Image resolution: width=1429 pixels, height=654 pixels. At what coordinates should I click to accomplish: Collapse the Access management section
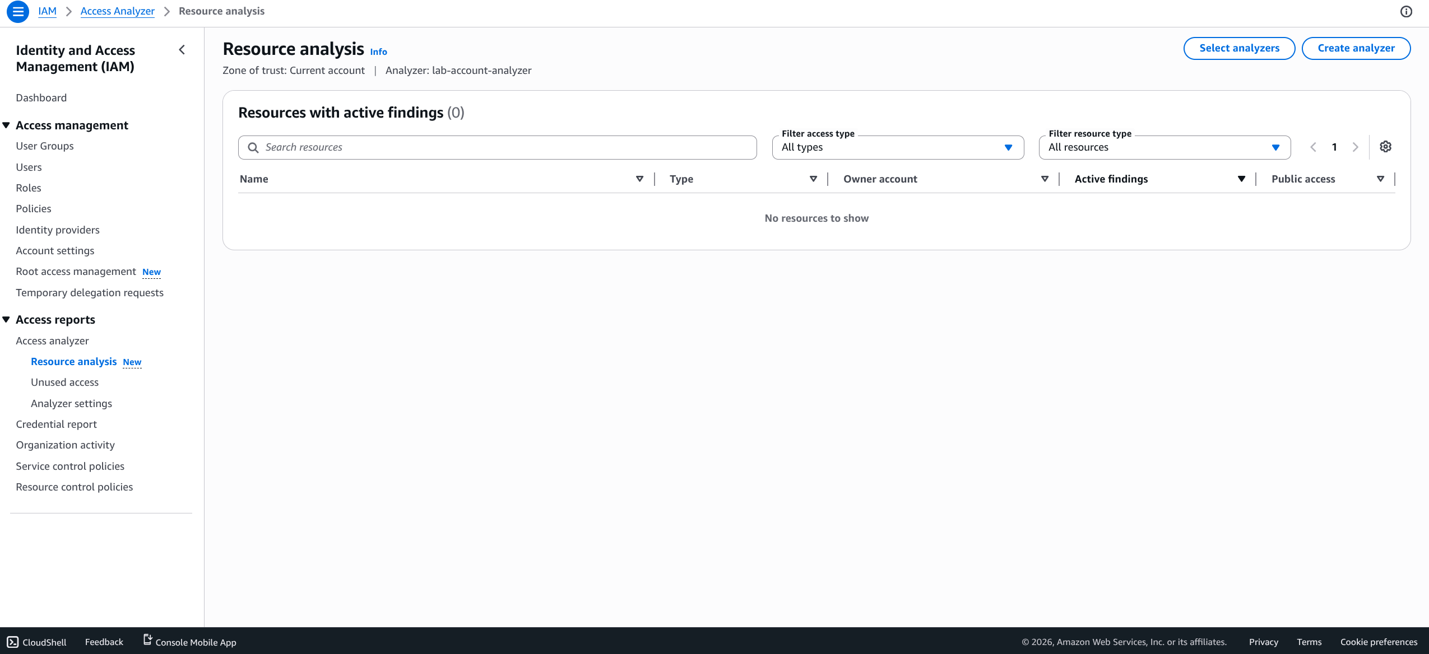6,125
